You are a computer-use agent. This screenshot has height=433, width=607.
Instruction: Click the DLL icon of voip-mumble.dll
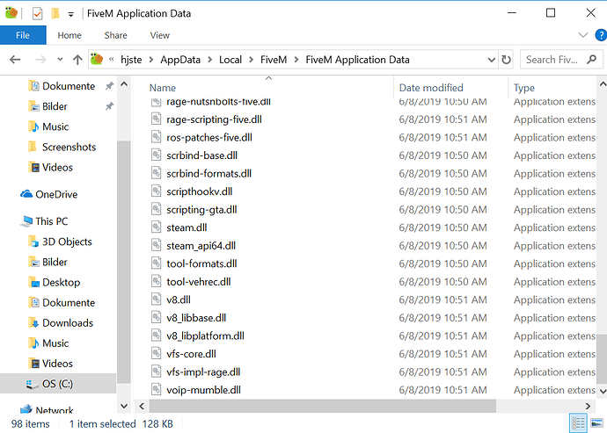156,389
